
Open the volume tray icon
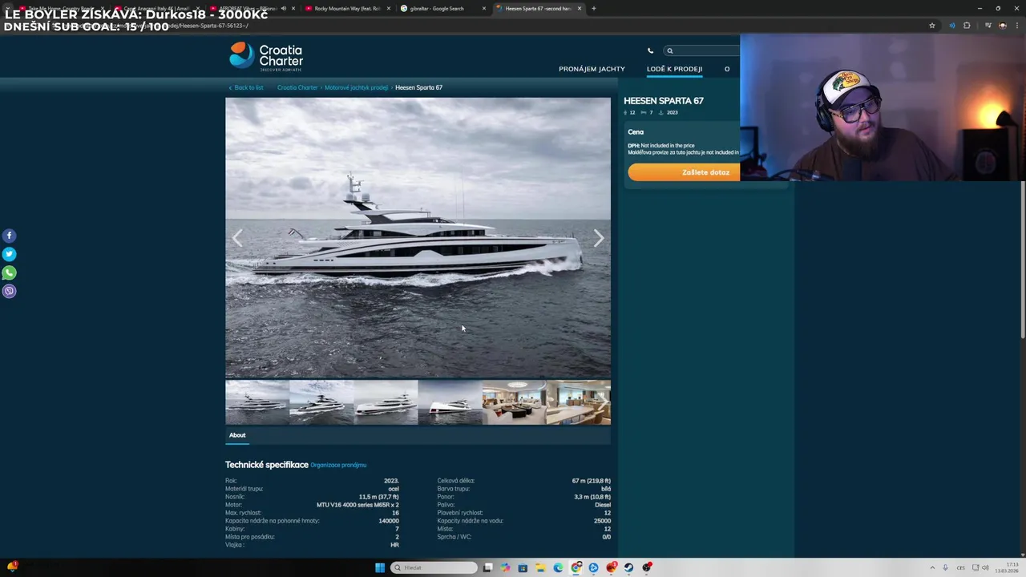coord(985,567)
